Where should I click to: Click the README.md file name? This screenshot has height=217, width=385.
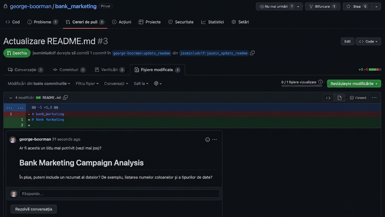[x=52, y=98]
